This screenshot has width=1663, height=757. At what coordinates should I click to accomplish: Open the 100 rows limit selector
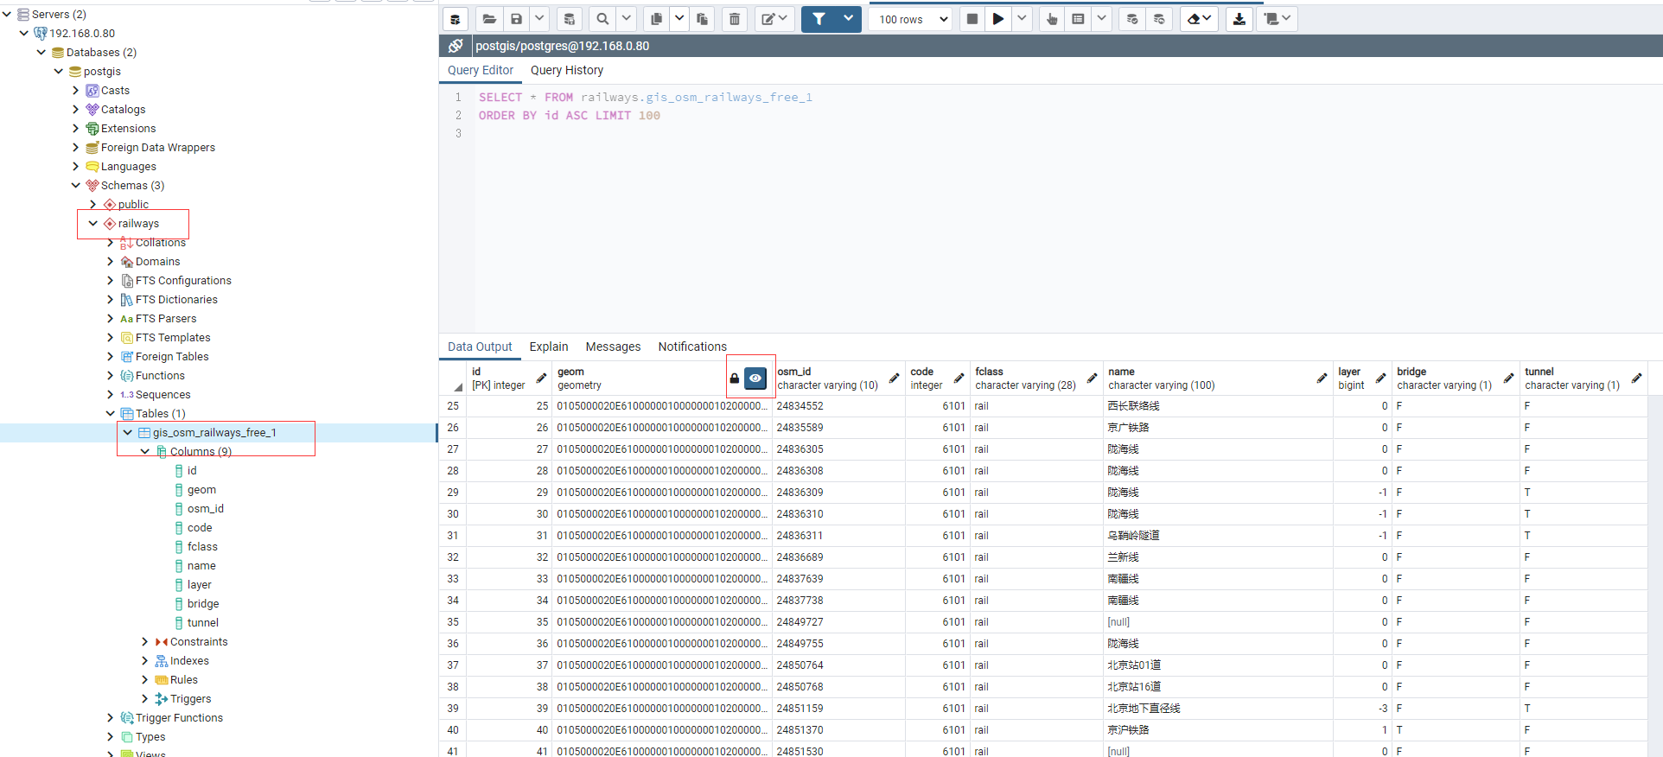pyautogui.click(x=912, y=19)
